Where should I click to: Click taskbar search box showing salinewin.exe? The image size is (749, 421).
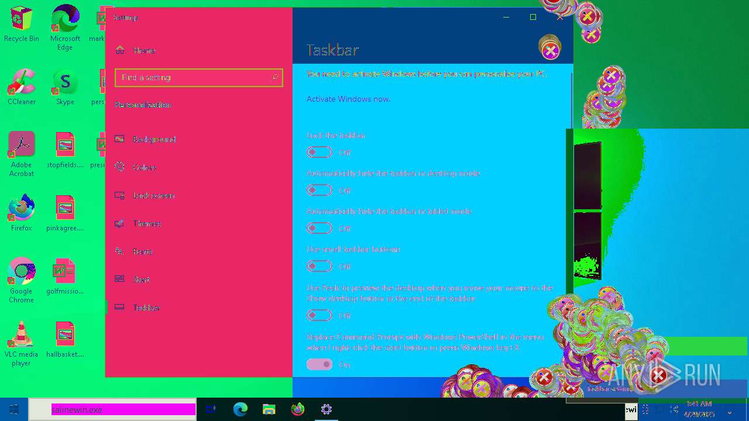tap(112, 409)
